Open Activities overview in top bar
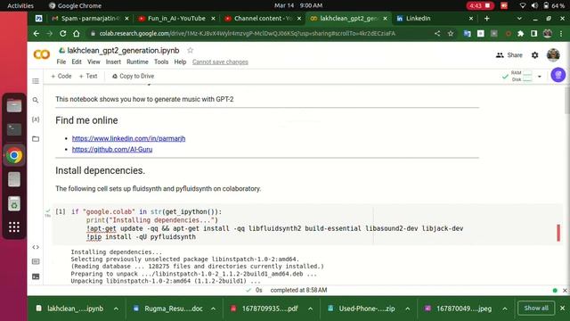The image size is (570, 321). pyautogui.click(x=20, y=5)
